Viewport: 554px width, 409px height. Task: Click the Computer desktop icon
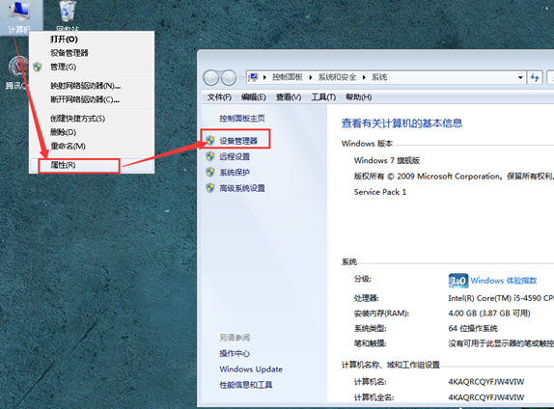pyautogui.click(x=19, y=16)
